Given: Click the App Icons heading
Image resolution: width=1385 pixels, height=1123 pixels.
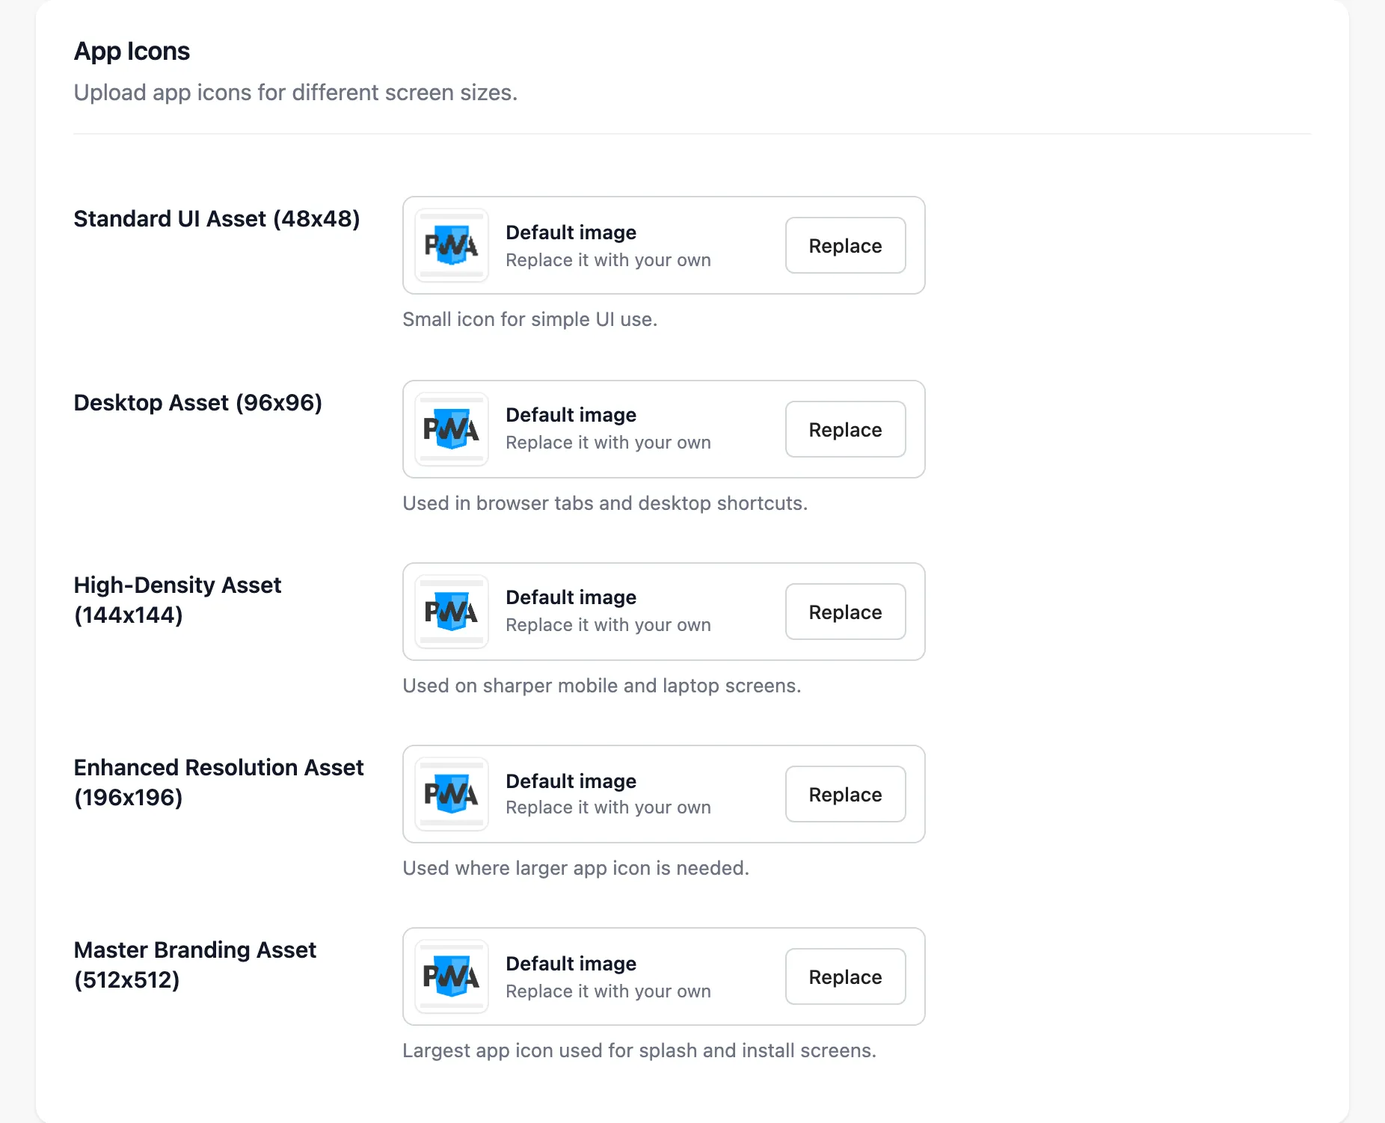Looking at the screenshot, I should pos(132,51).
